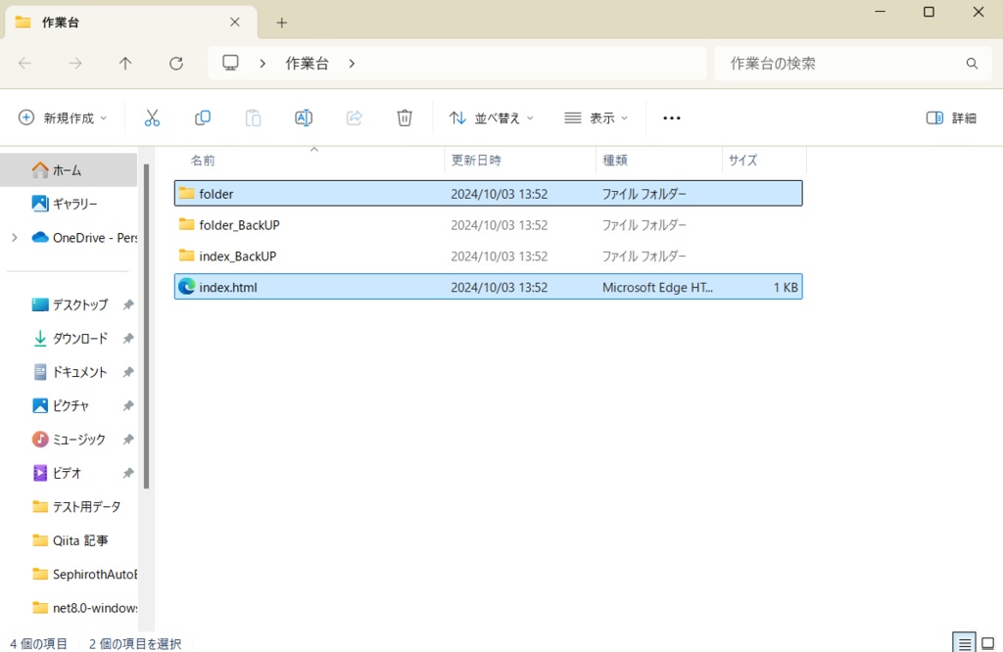Delete selection using the trash icon

point(404,116)
